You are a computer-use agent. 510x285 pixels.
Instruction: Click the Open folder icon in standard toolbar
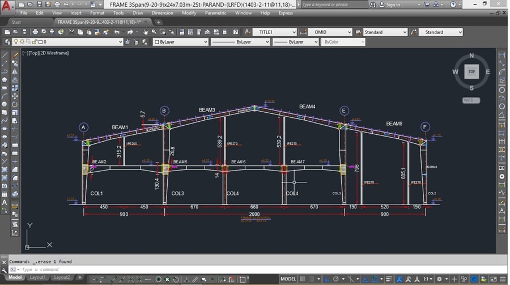tap(16, 32)
